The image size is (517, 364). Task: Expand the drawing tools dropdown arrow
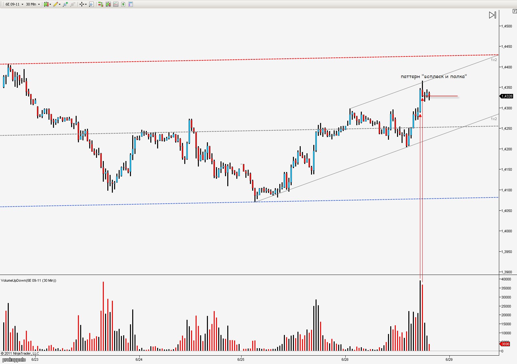pyautogui.click(x=60, y=4)
